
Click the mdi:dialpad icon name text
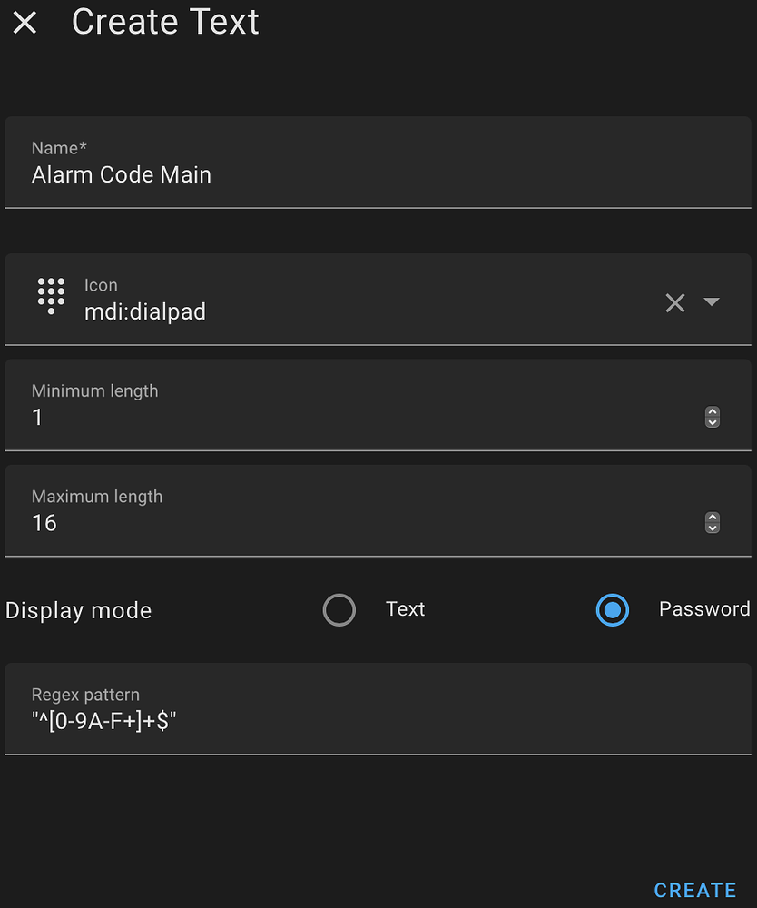click(x=145, y=311)
